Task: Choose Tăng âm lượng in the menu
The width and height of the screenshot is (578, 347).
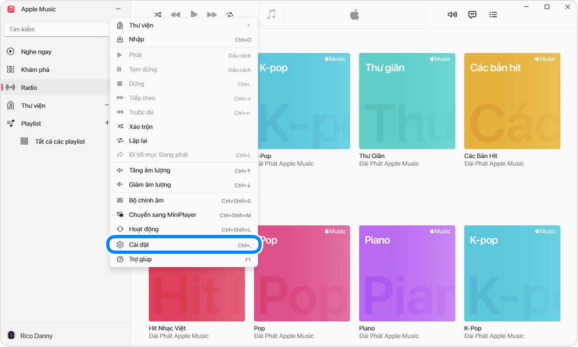Action: click(184, 171)
